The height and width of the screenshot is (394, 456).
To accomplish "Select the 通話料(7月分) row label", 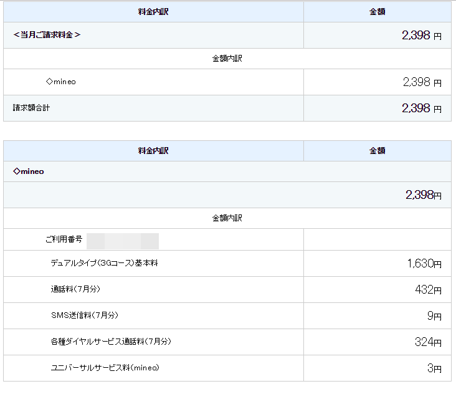I will click(75, 289).
